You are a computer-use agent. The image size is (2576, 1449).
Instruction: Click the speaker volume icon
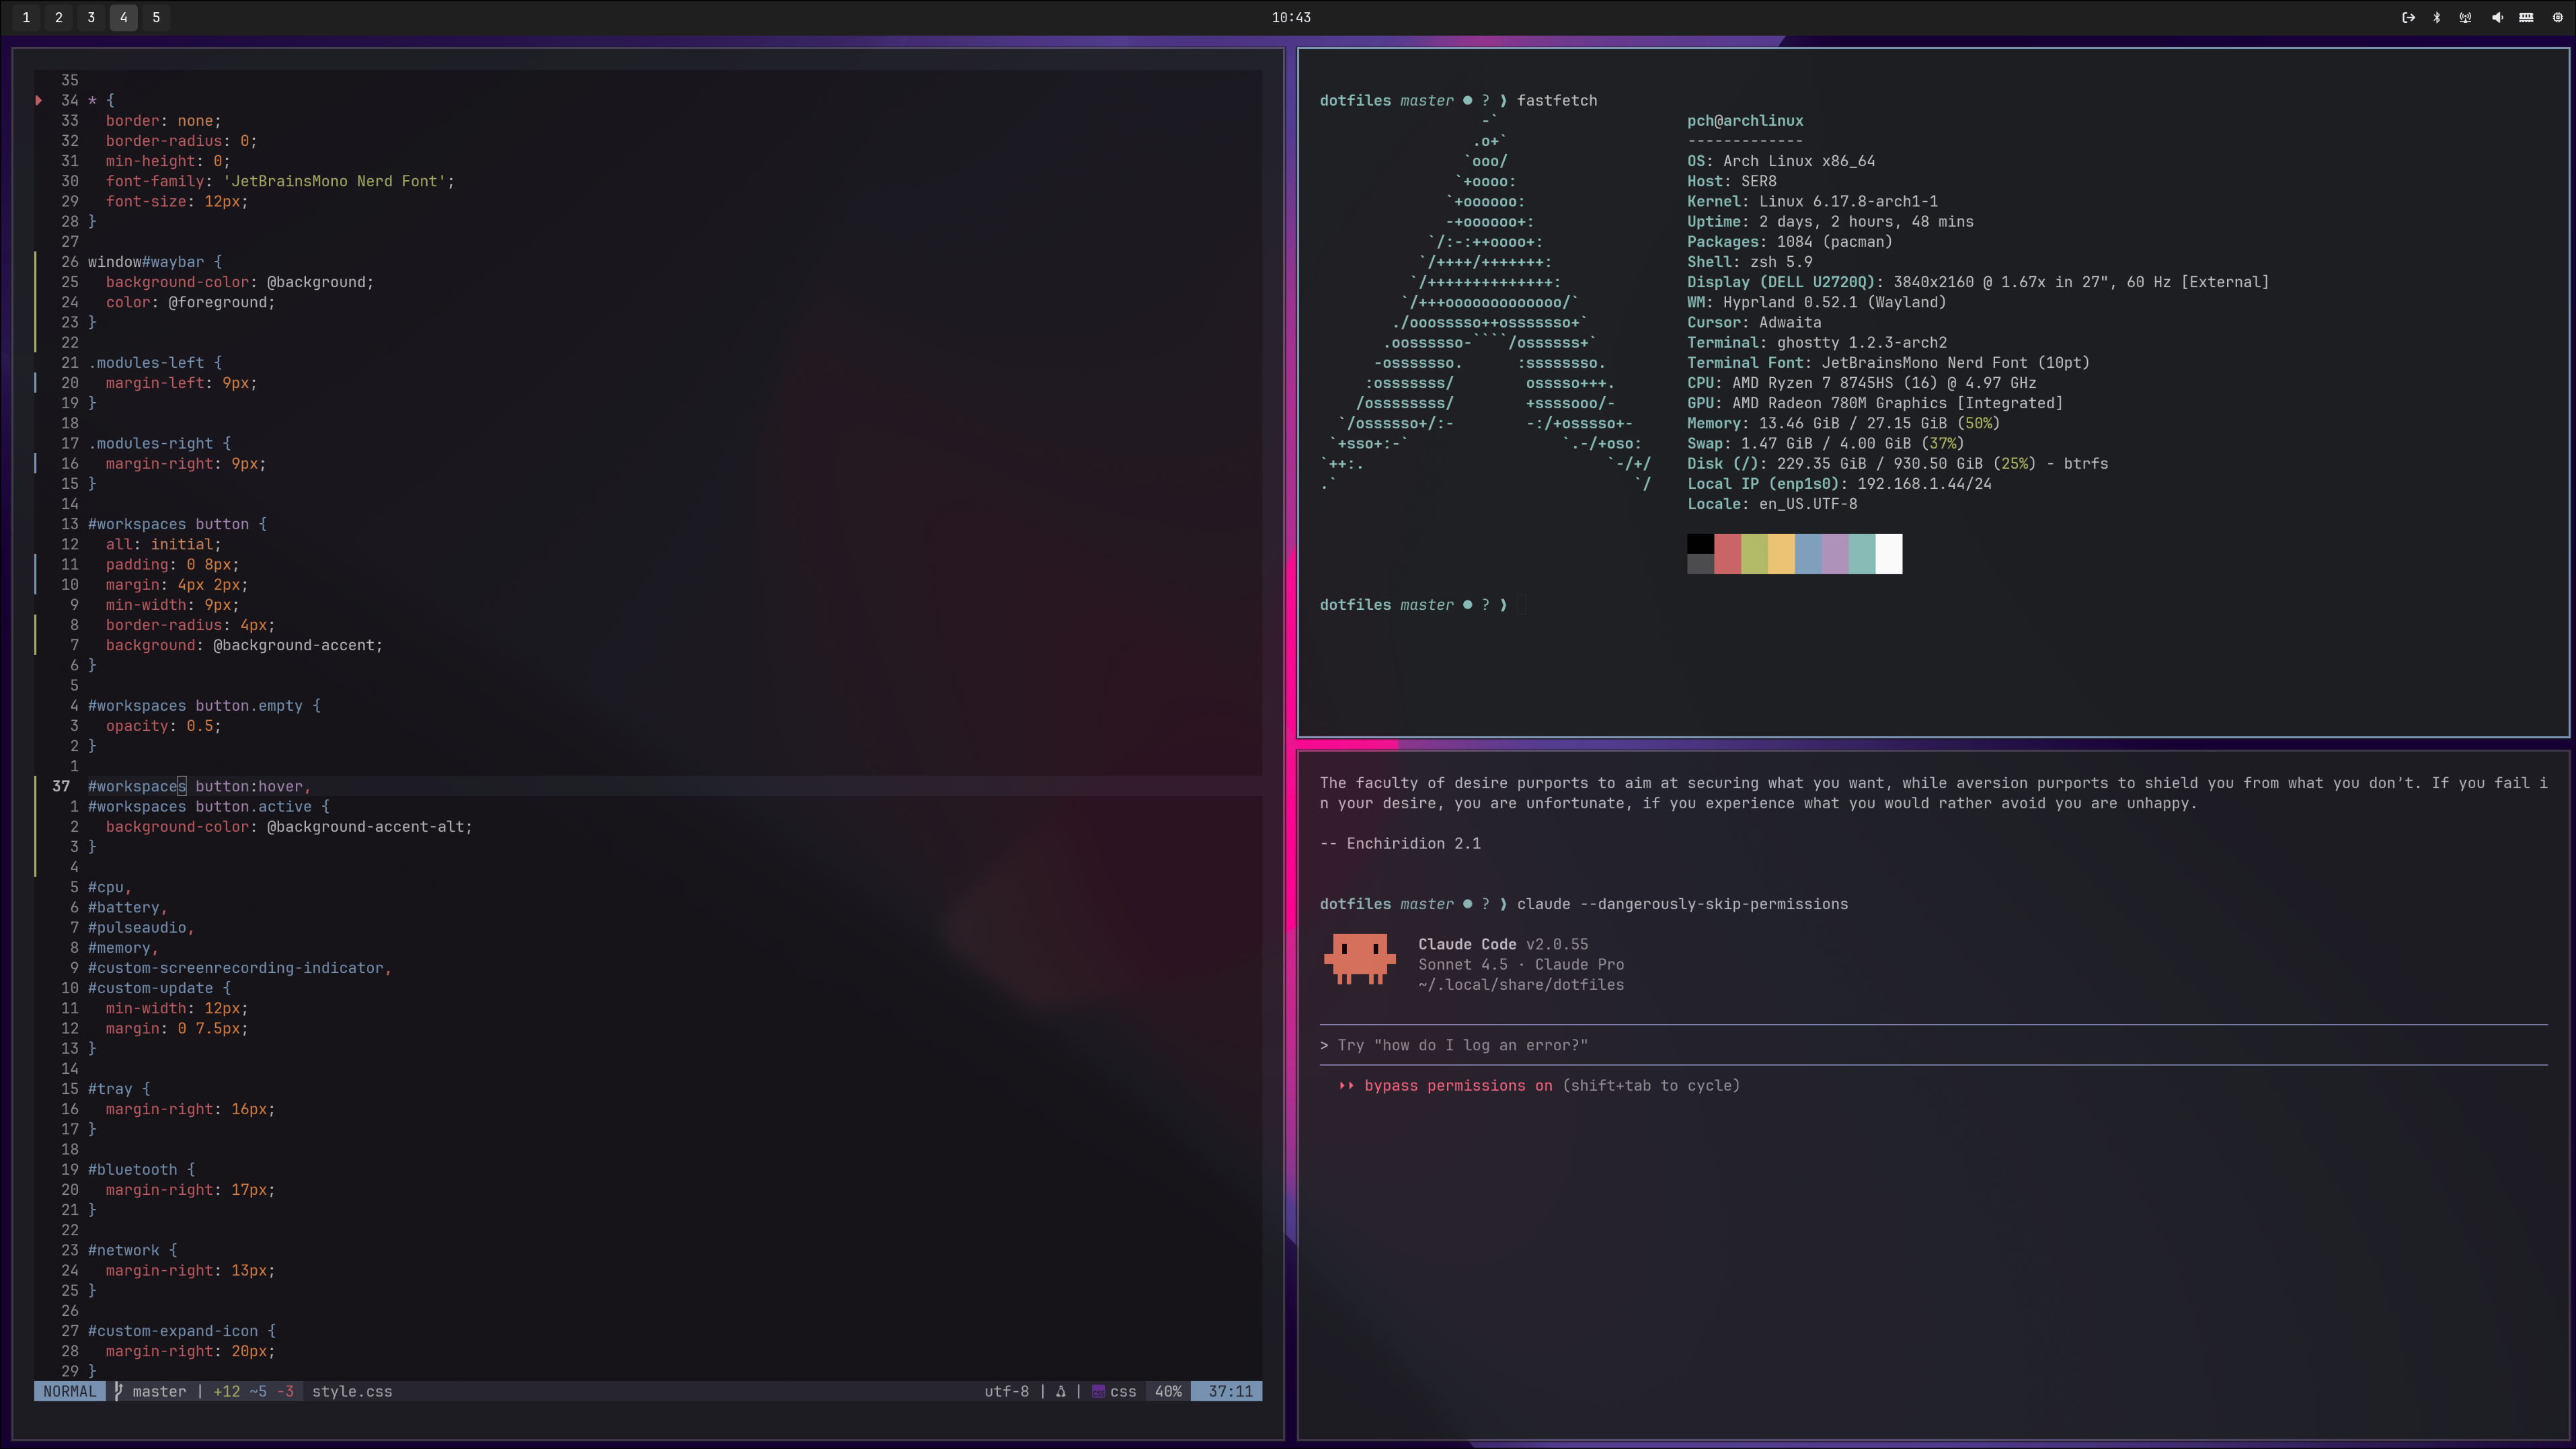click(2497, 17)
